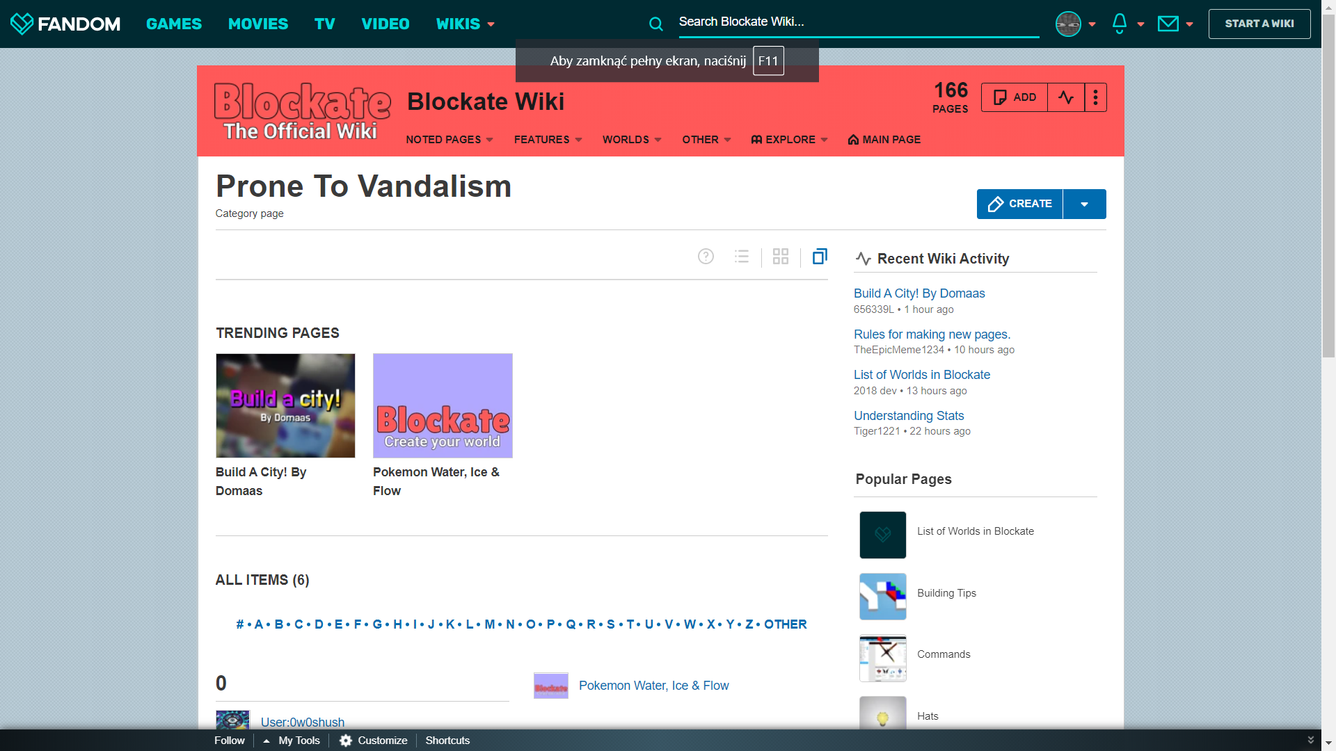Open the three-dot more options menu
The image size is (1336, 751).
1095,97
